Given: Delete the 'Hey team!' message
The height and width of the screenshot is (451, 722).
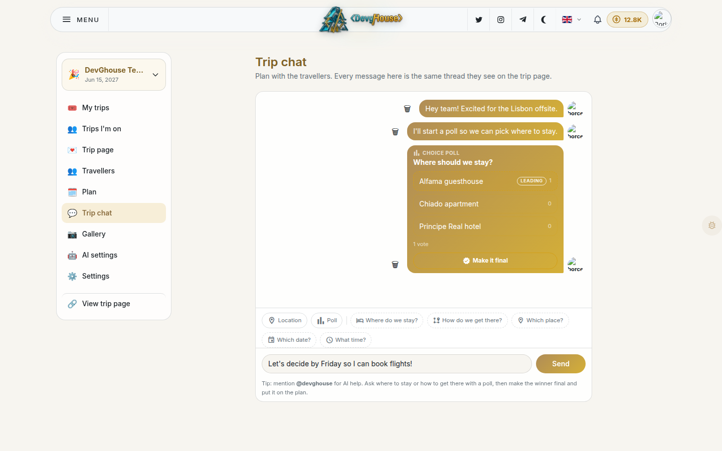Looking at the screenshot, I should 407,109.
